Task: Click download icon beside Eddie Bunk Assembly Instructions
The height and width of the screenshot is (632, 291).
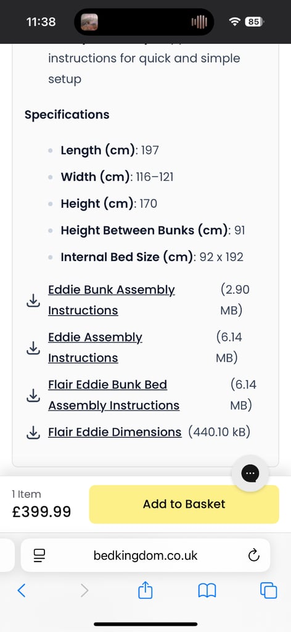Action: (33, 301)
